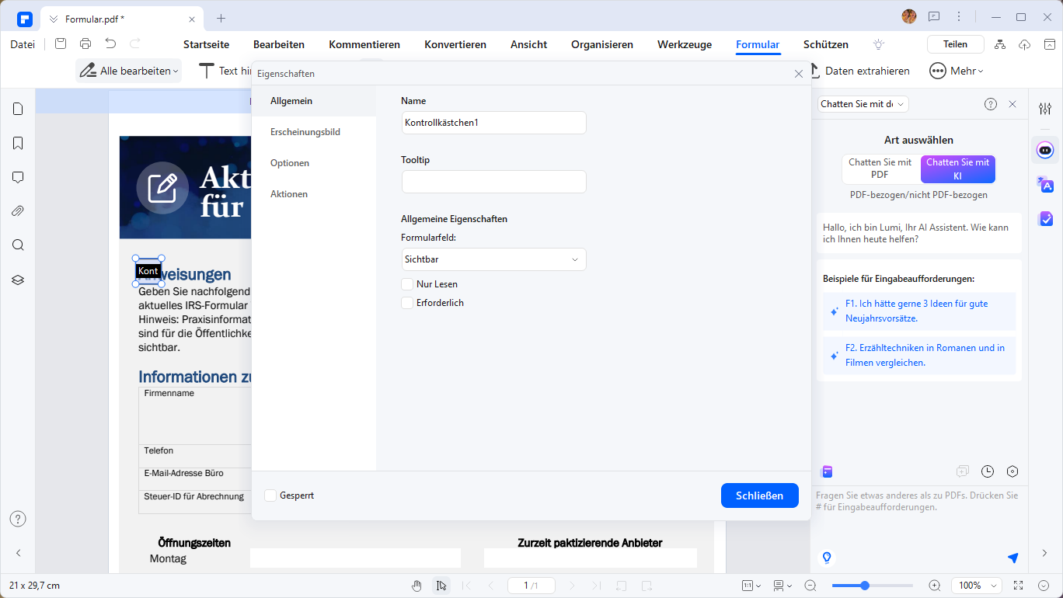Screen dimensions: 1063x598
Task: Click the org-chart workflow icon beside Teilen
Action: pyautogui.click(x=1000, y=44)
